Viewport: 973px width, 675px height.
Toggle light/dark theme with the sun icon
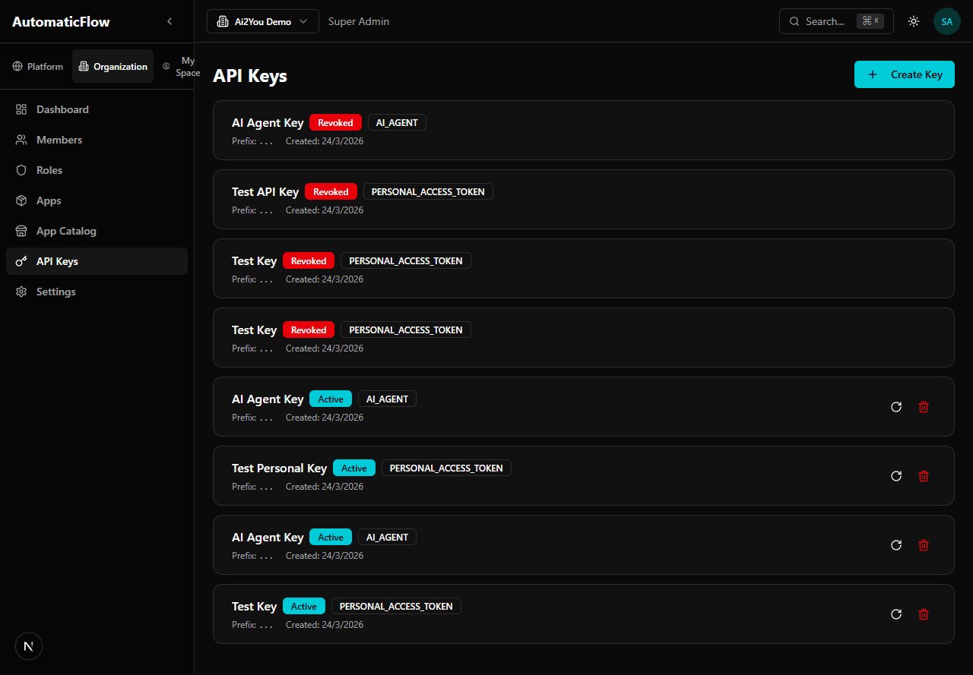[x=914, y=21]
